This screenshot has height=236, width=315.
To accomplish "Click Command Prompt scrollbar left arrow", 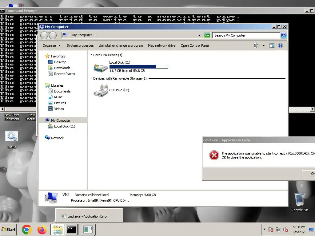I will coord(2,109).
